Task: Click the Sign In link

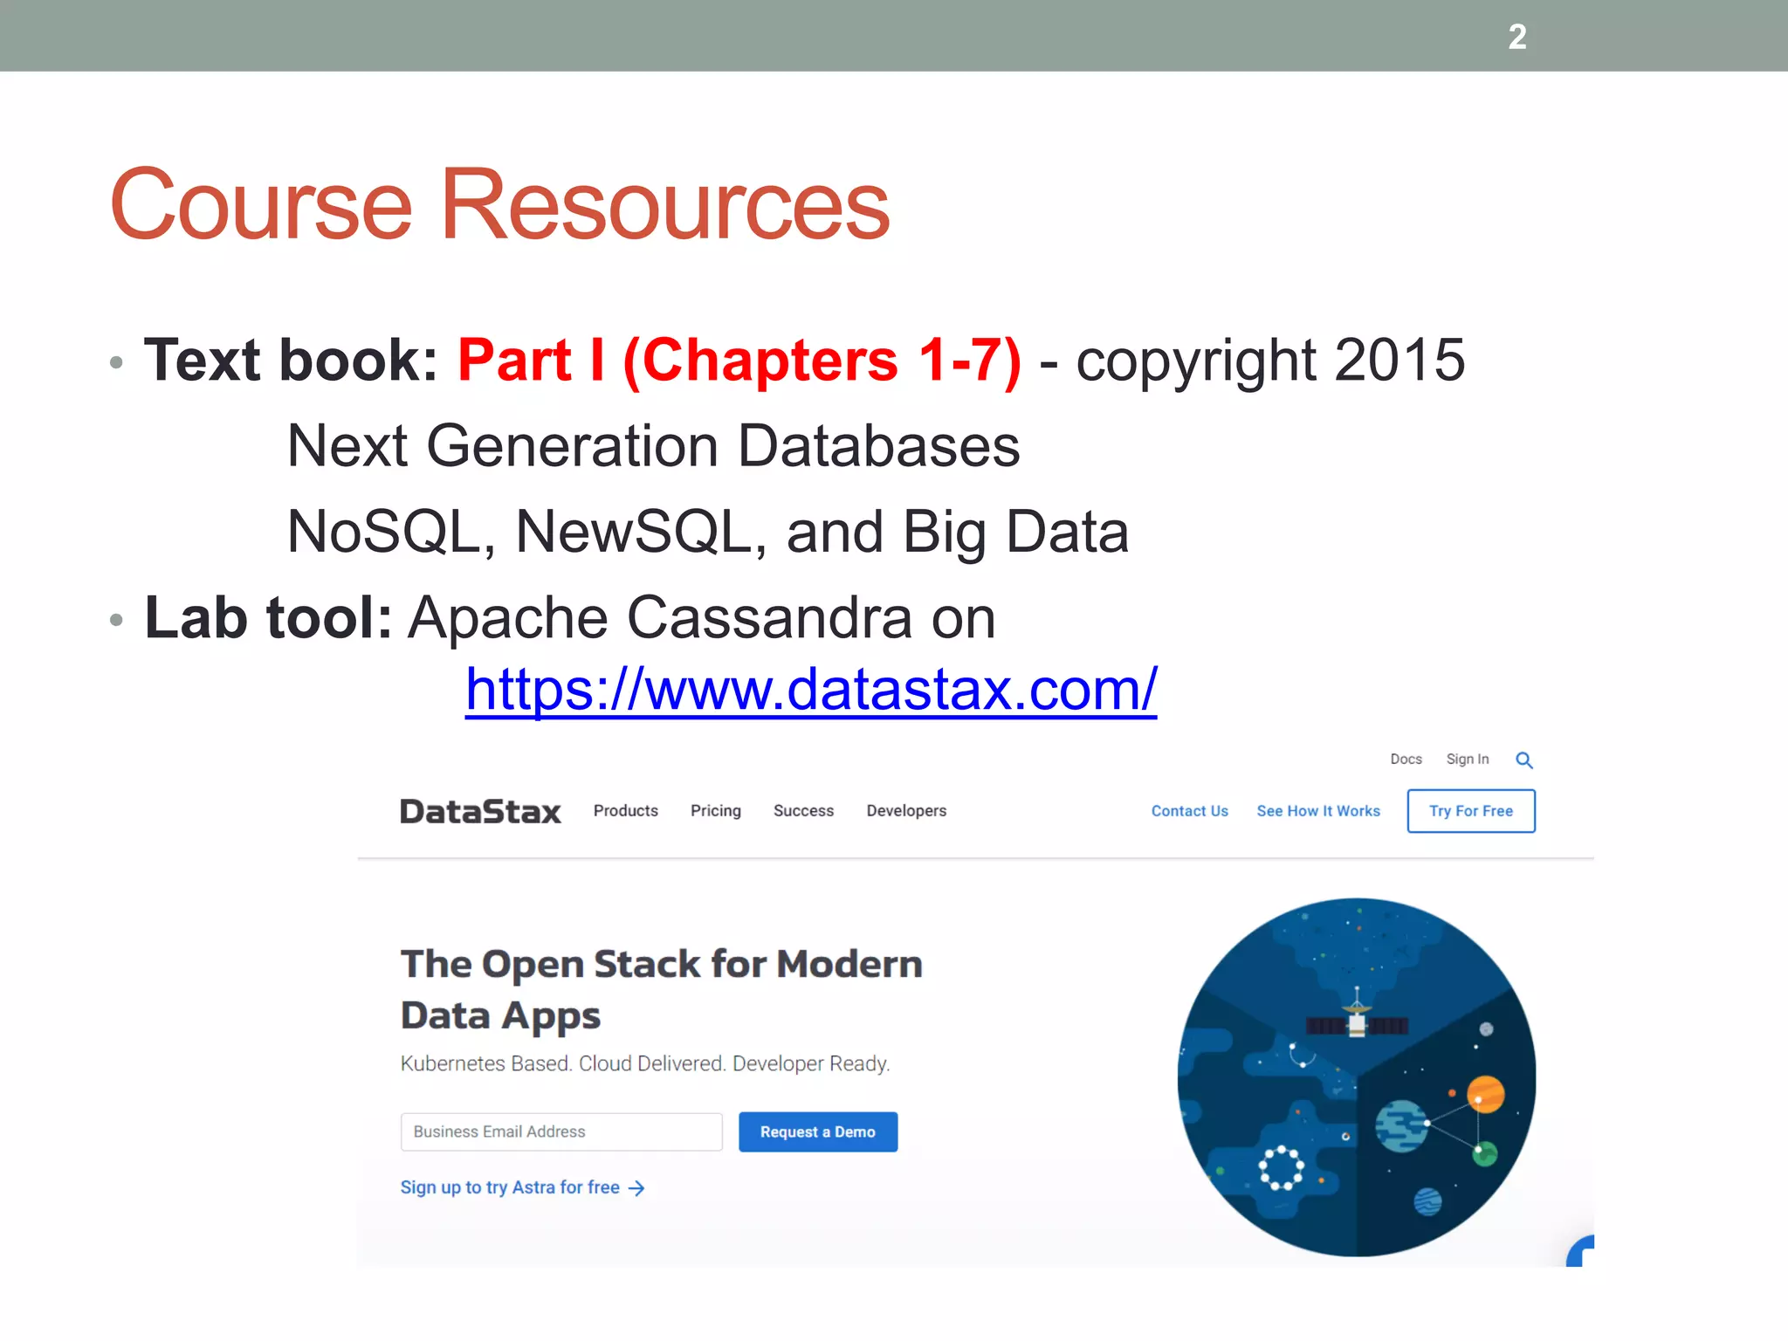Action: (x=1467, y=760)
